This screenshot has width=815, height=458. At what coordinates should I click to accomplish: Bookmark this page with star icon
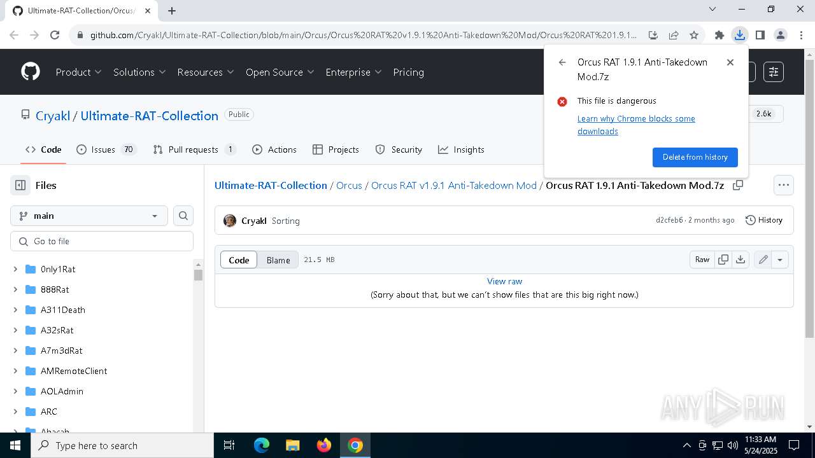point(694,35)
